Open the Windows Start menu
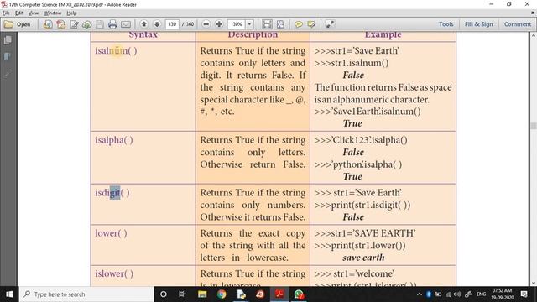 pos(9,294)
